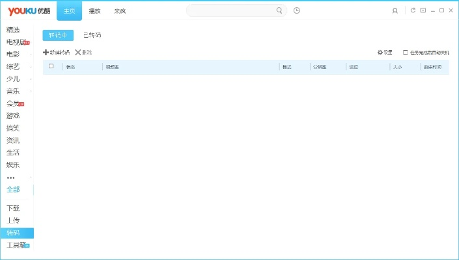The width and height of the screenshot is (459, 260).
Task: Click the refresh icon in title bar
Action: coord(413,10)
